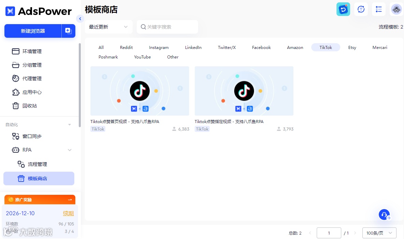Select the Other category tab
This screenshot has width=404, height=239.
[173, 57]
